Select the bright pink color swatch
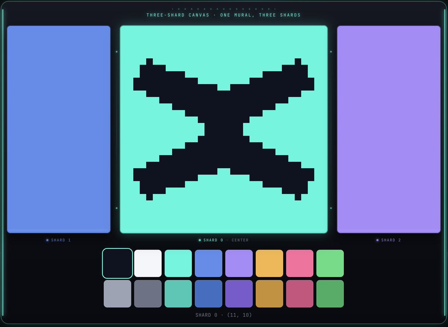The height and width of the screenshot is (327, 448). 300,263
